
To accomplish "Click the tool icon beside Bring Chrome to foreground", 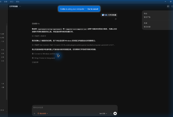I will [33, 58].
